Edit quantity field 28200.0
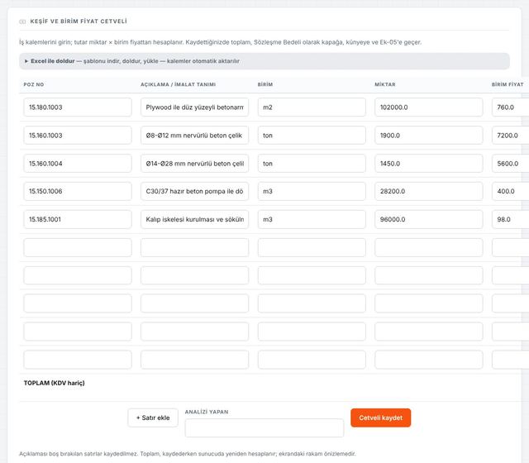Image resolution: width=529 pixels, height=463 pixels. [429, 191]
